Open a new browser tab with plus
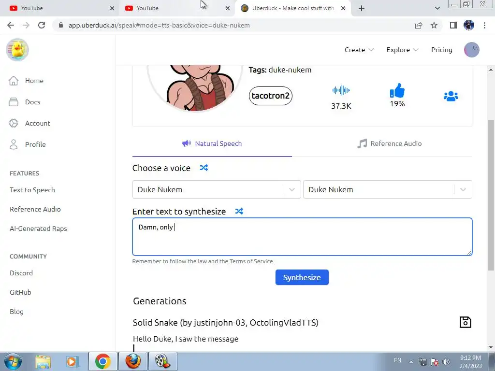 tap(362, 8)
